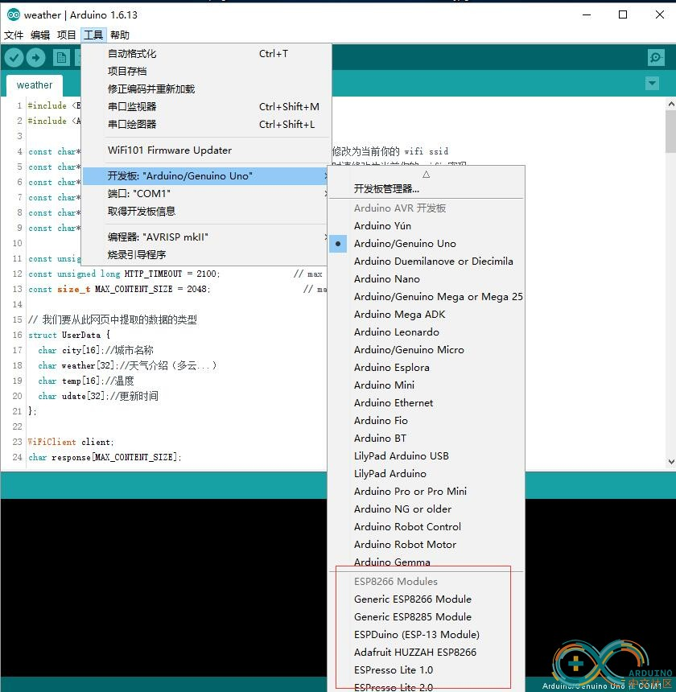This screenshot has width=676, height=692.
Task: Select Arduino Ethernet board
Action: [427, 402]
